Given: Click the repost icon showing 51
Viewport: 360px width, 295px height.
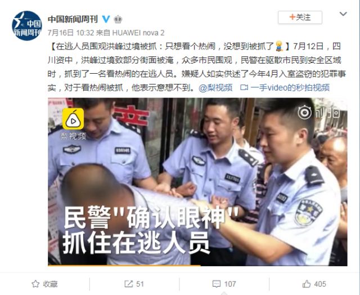Looking at the screenshot, I should coord(129,284).
